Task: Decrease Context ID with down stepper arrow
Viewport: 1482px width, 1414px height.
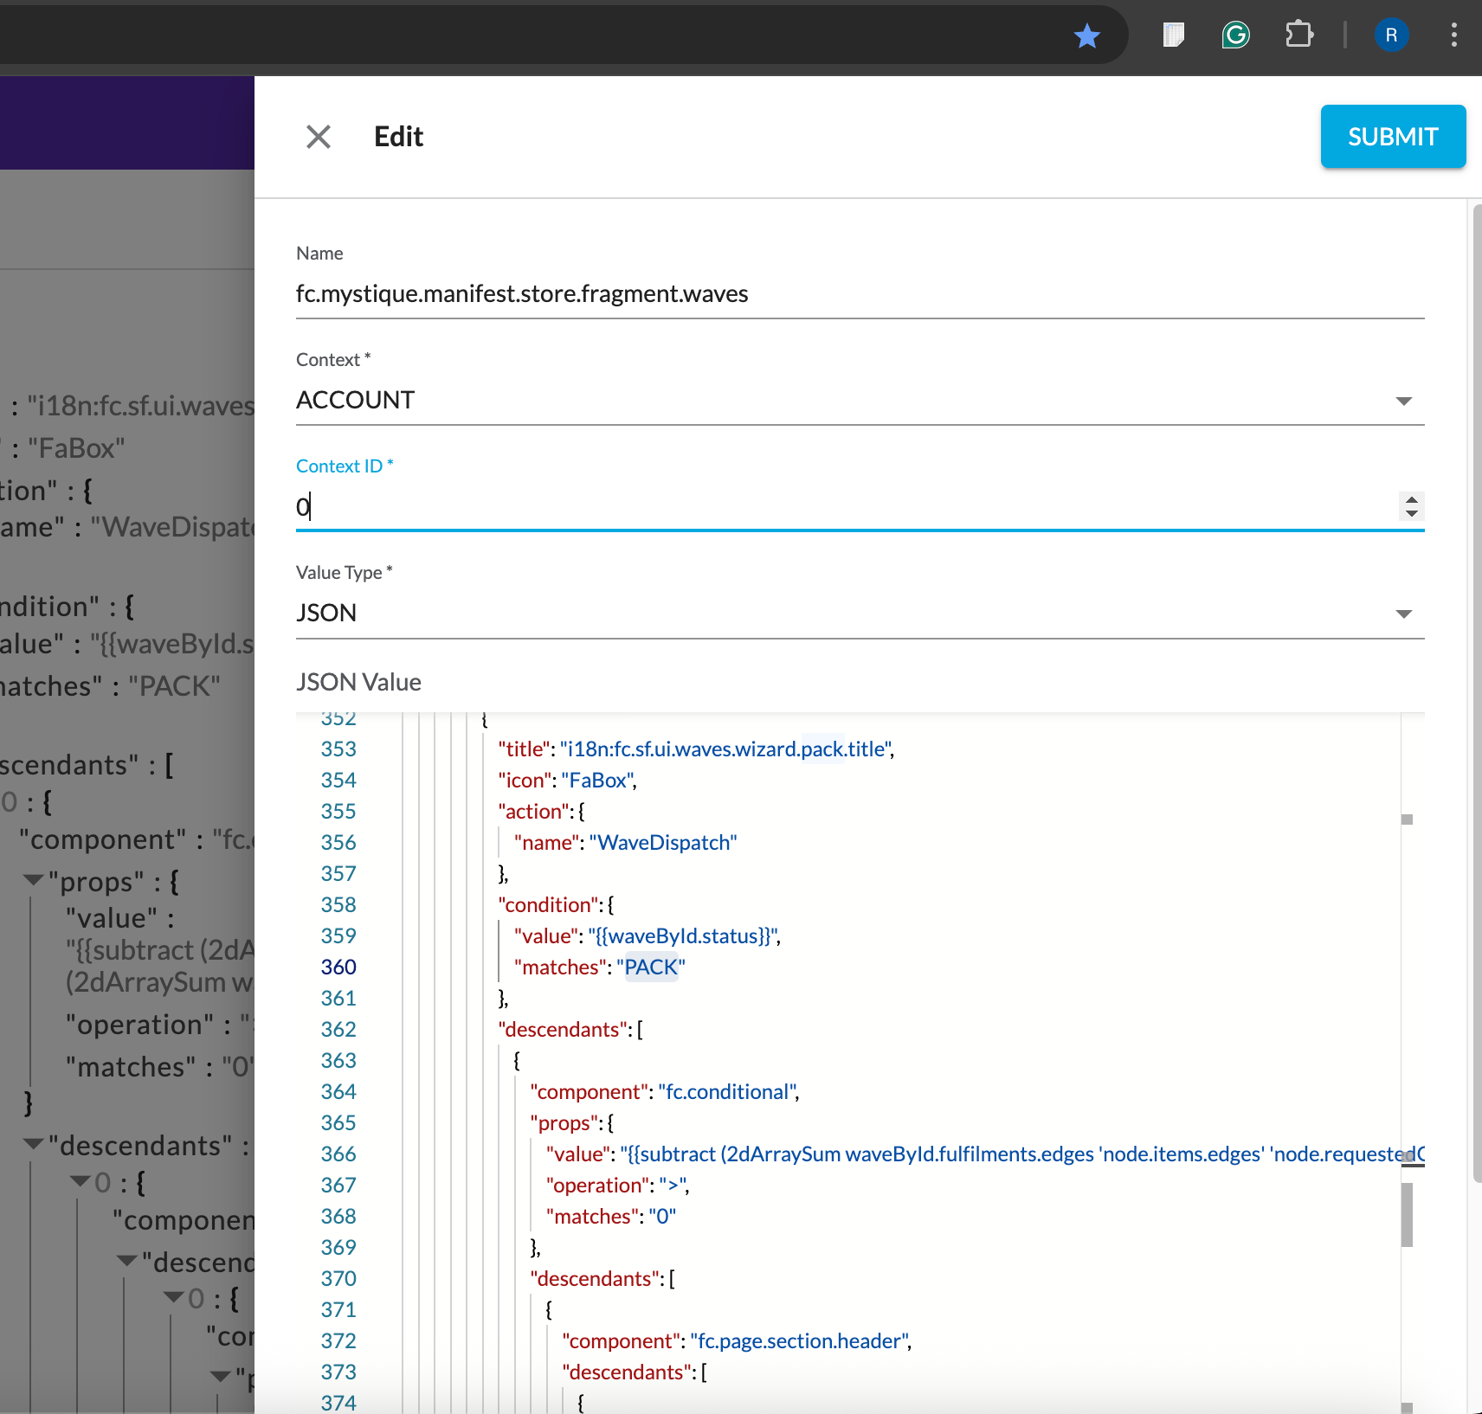Action: [1411, 513]
